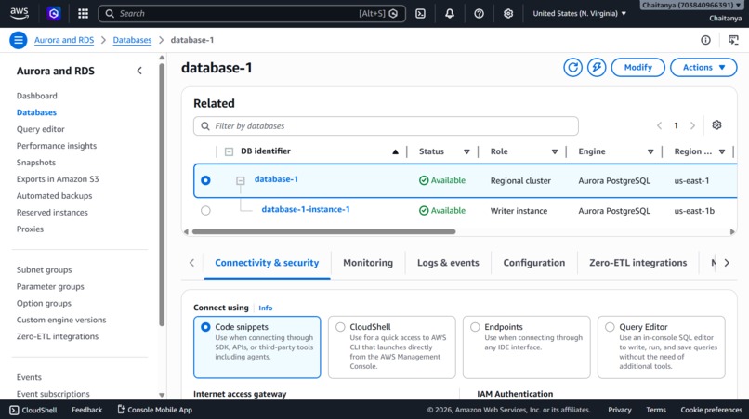Open the Actions dropdown

point(703,68)
